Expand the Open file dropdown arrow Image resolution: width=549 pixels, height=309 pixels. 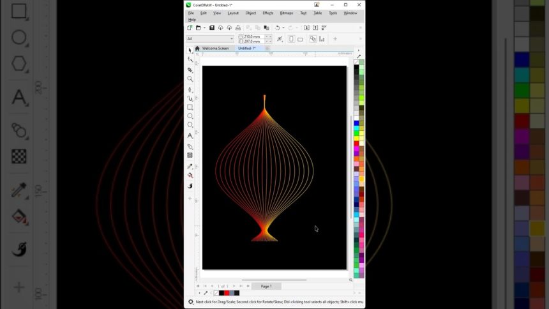point(204,28)
